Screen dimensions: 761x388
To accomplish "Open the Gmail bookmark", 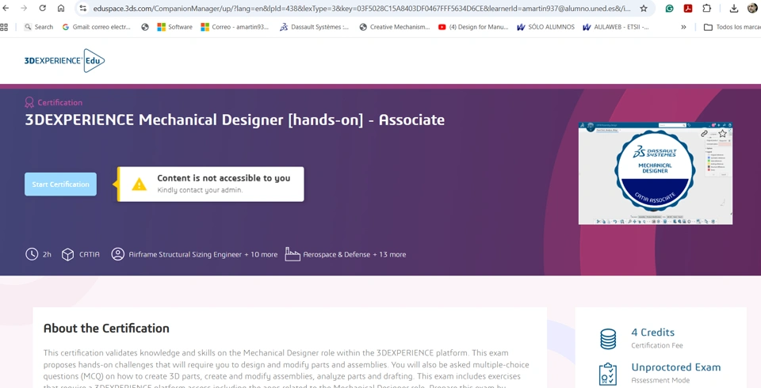I will (x=97, y=27).
